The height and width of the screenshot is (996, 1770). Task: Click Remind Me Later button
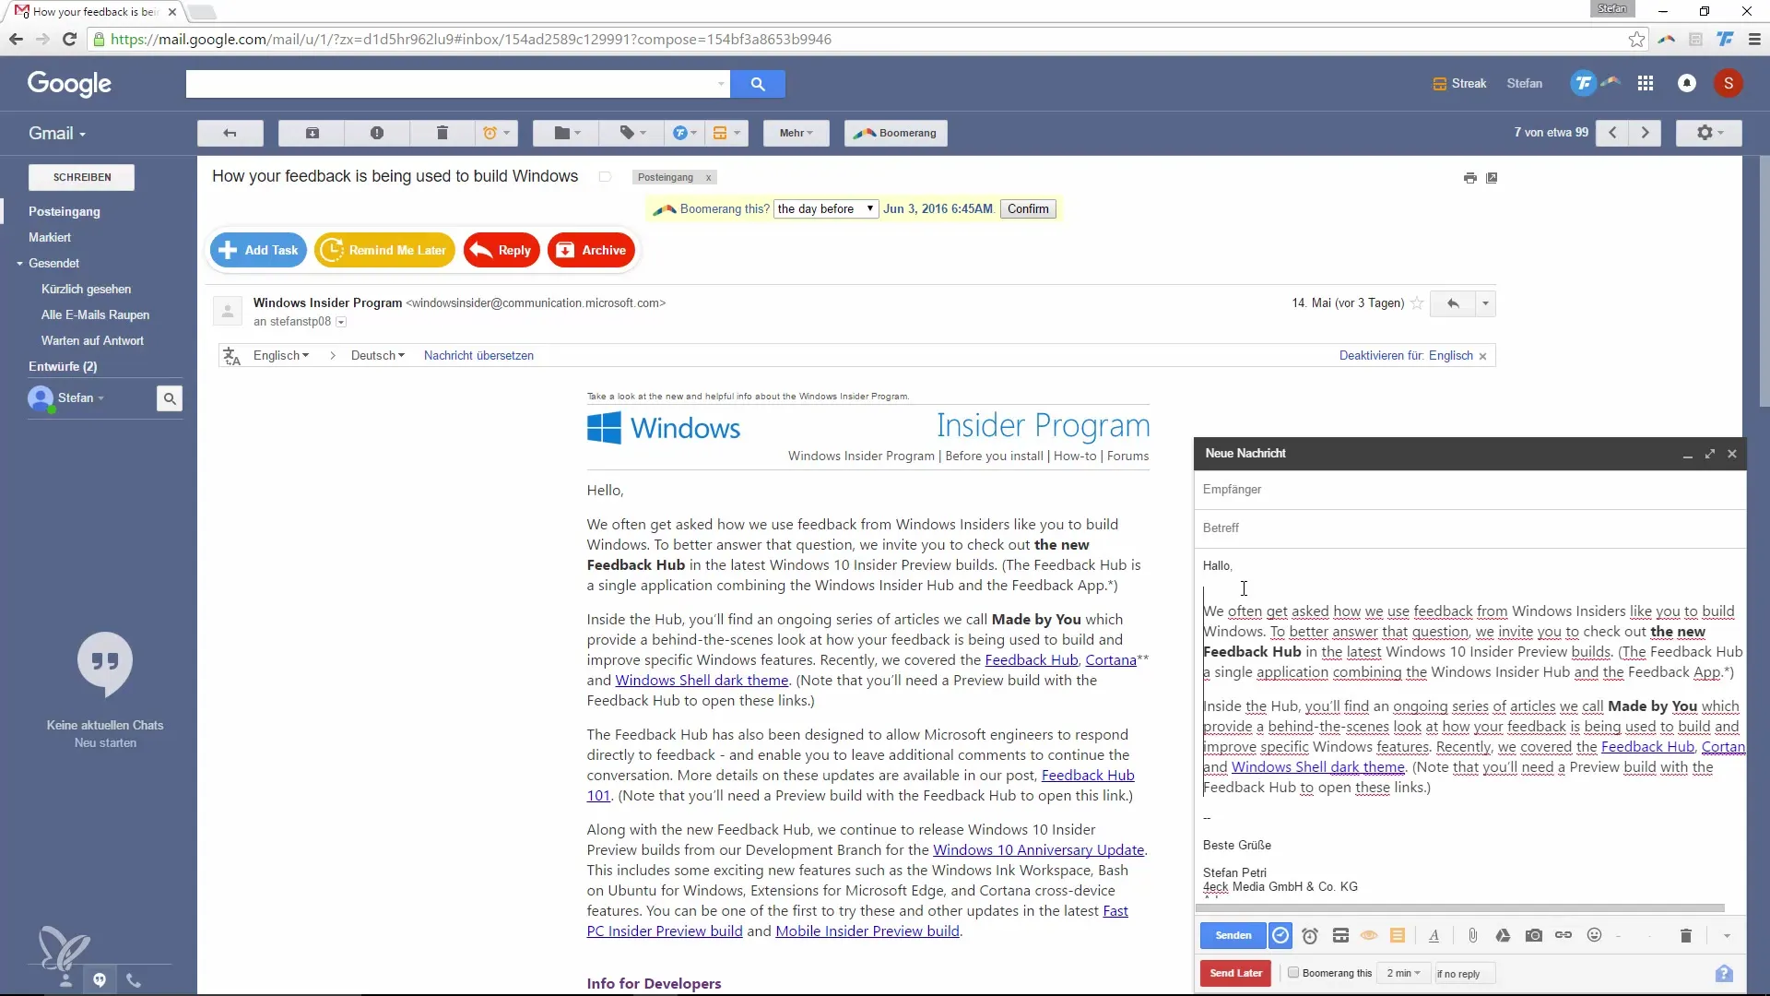384,250
